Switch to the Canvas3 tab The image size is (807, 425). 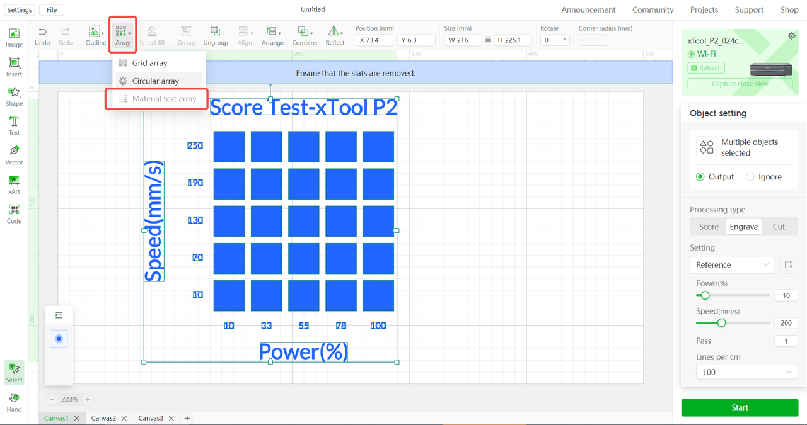click(151, 418)
